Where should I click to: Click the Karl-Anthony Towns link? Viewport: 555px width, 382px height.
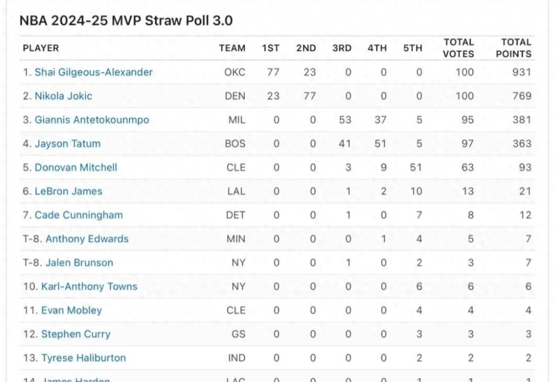tap(89, 287)
